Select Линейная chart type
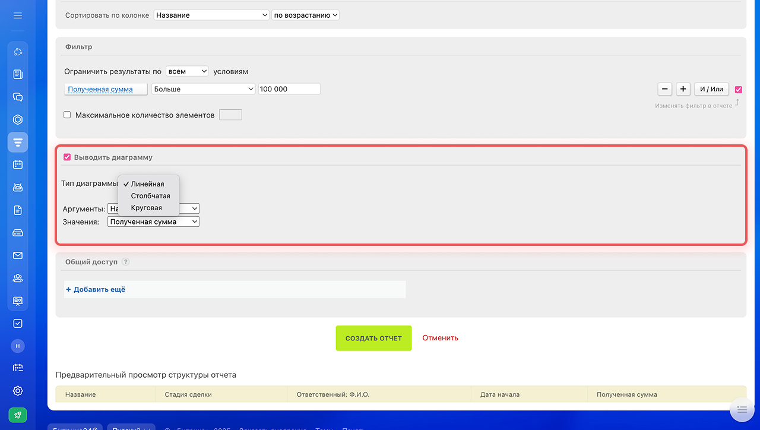The height and width of the screenshot is (430, 760). coord(148,184)
